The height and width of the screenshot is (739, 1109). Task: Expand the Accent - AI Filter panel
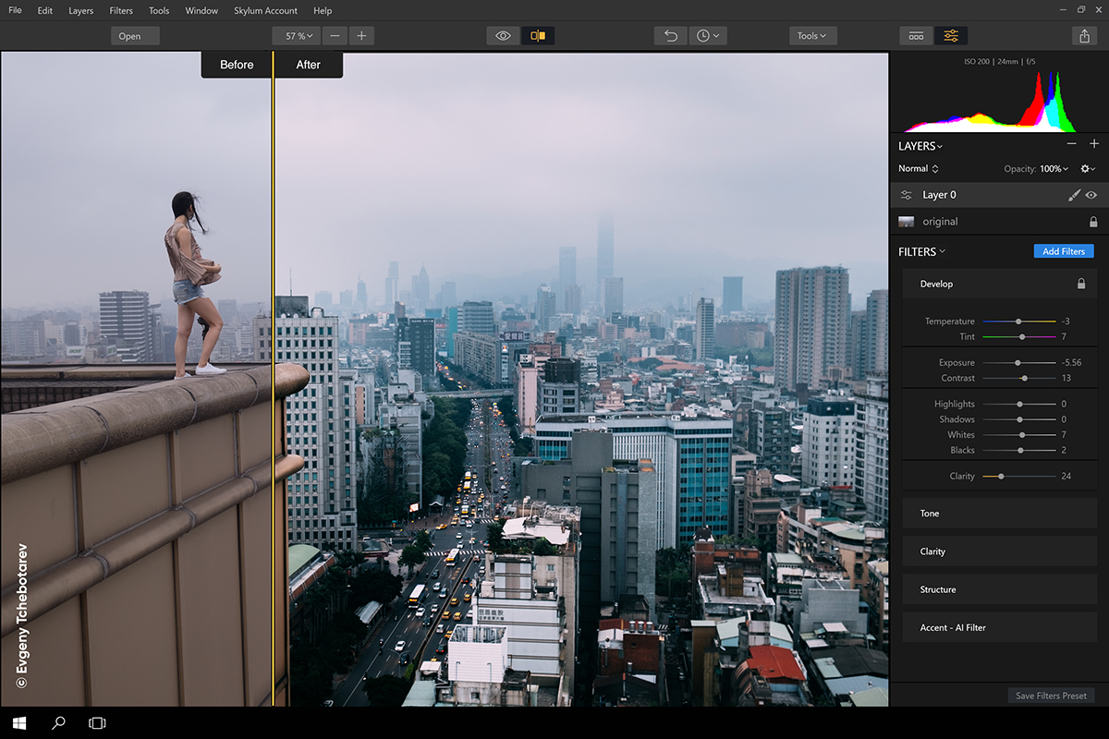[x=999, y=627]
